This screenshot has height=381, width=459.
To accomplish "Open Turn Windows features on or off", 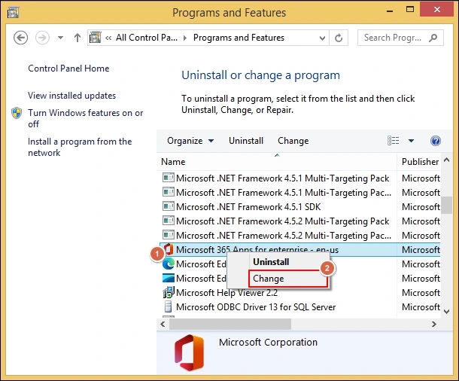I will click(86, 118).
